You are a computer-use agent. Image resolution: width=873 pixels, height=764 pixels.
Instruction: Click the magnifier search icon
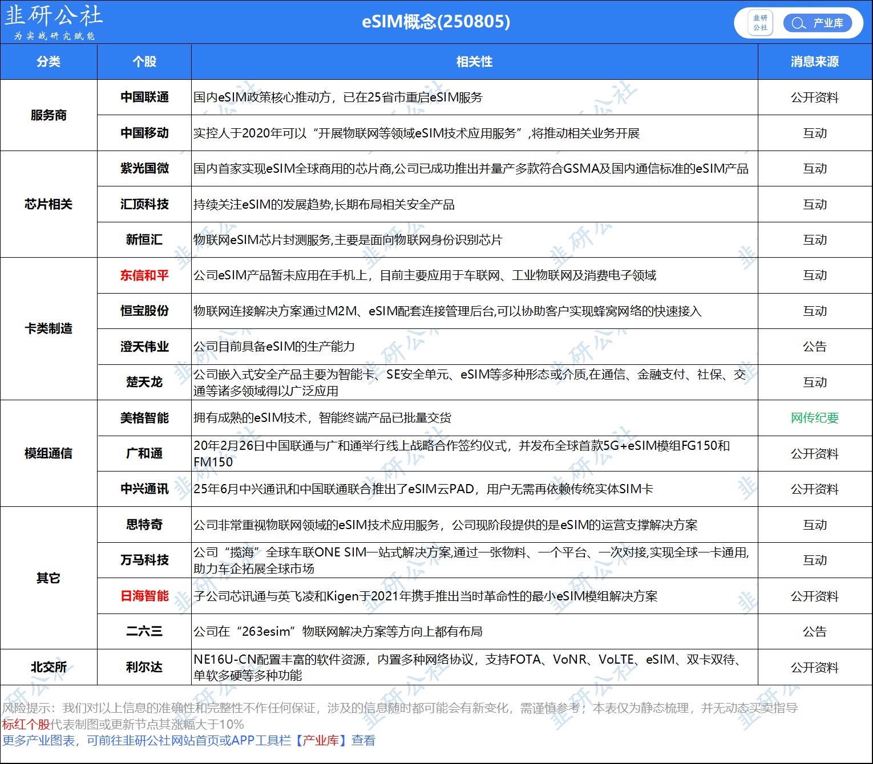pyautogui.click(x=798, y=23)
